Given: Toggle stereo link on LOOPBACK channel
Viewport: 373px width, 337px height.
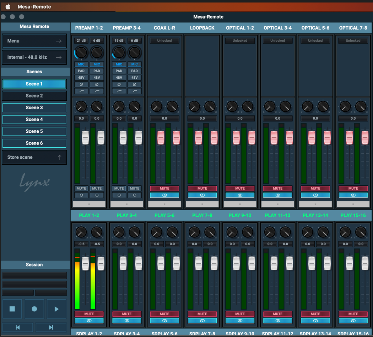Looking at the screenshot, I should click(x=202, y=195).
